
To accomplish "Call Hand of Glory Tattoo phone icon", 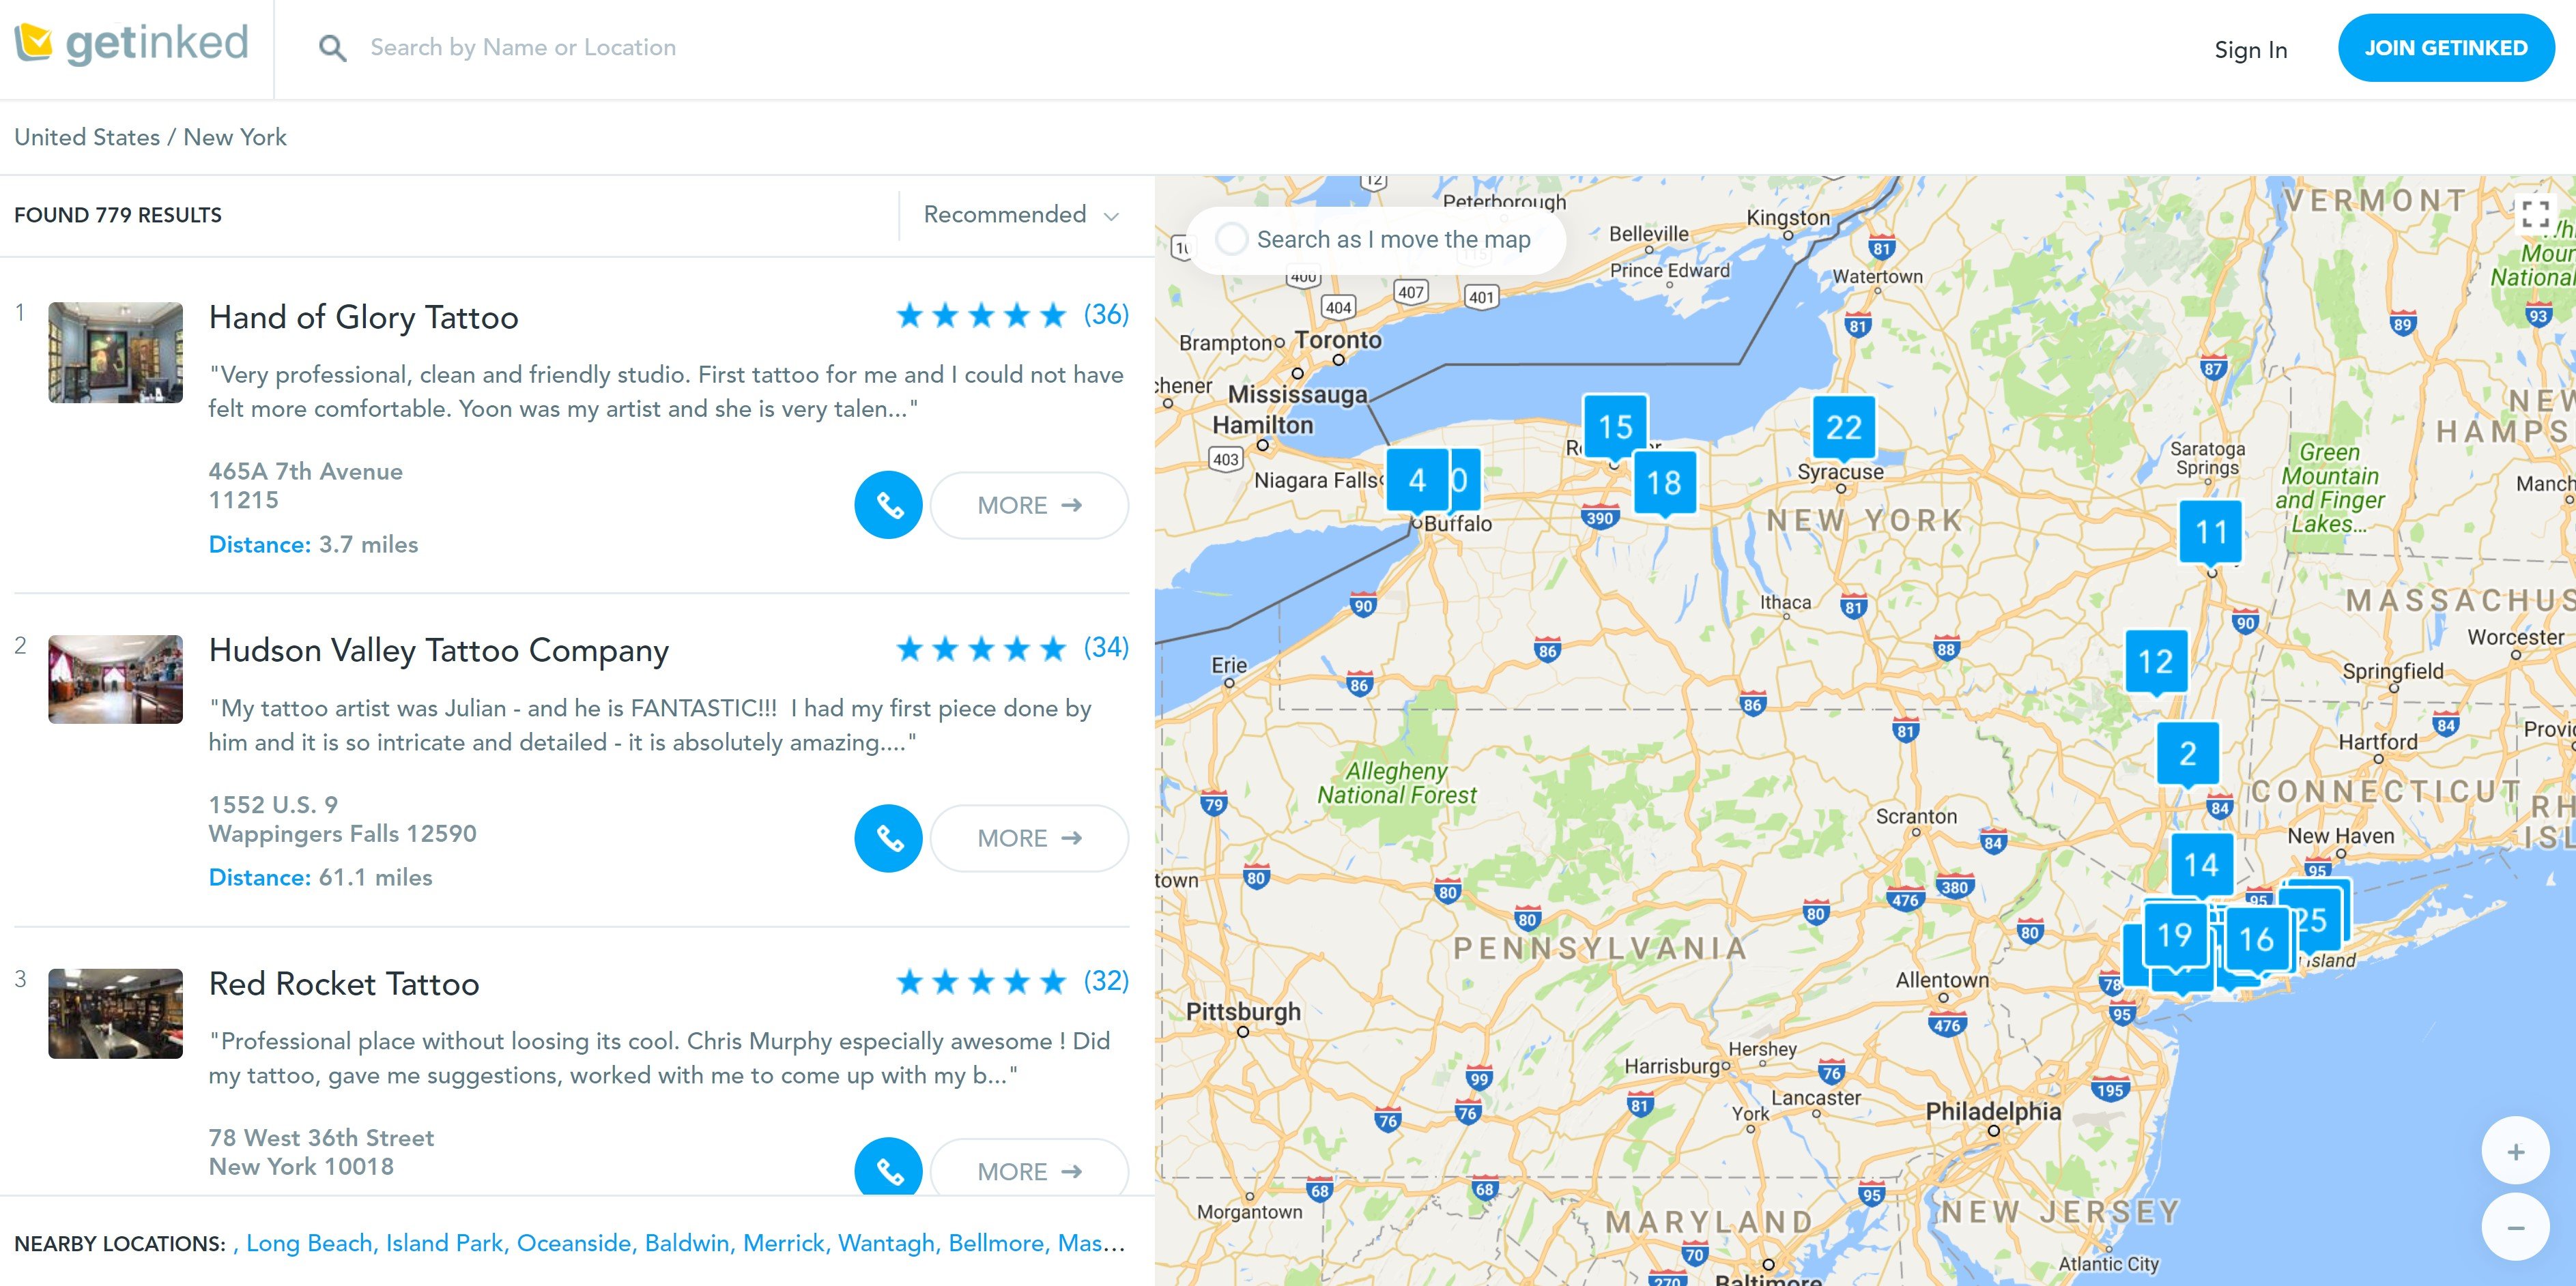I will [x=888, y=505].
